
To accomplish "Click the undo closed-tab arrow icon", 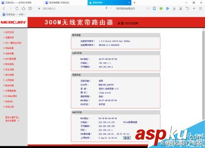I will pyautogui.click(x=187, y=9).
